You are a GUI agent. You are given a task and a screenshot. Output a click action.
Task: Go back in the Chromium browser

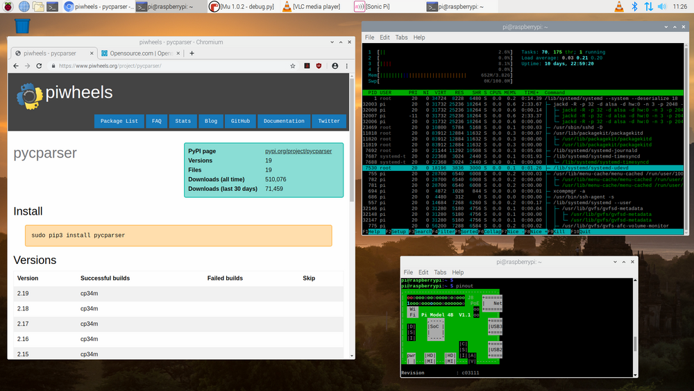pyautogui.click(x=16, y=65)
